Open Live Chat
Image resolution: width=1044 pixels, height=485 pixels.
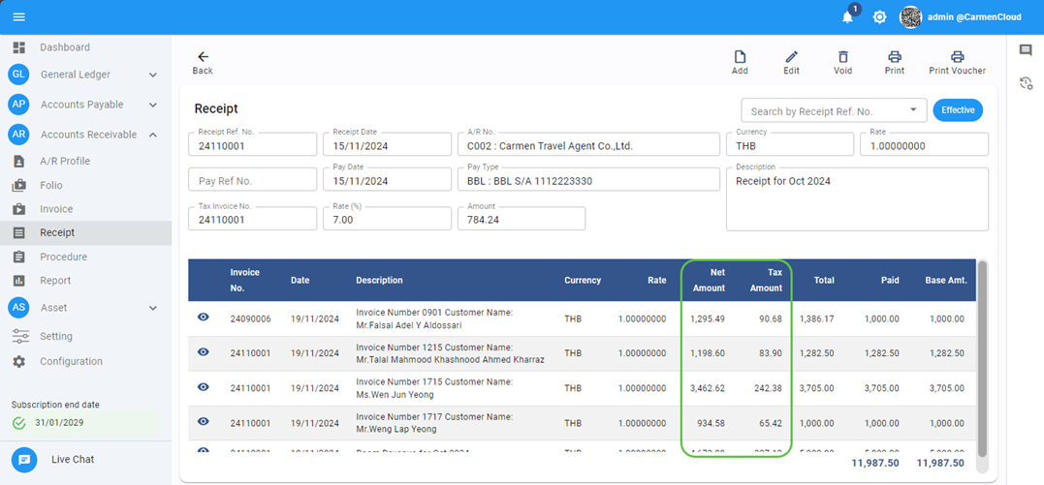click(x=73, y=459)
